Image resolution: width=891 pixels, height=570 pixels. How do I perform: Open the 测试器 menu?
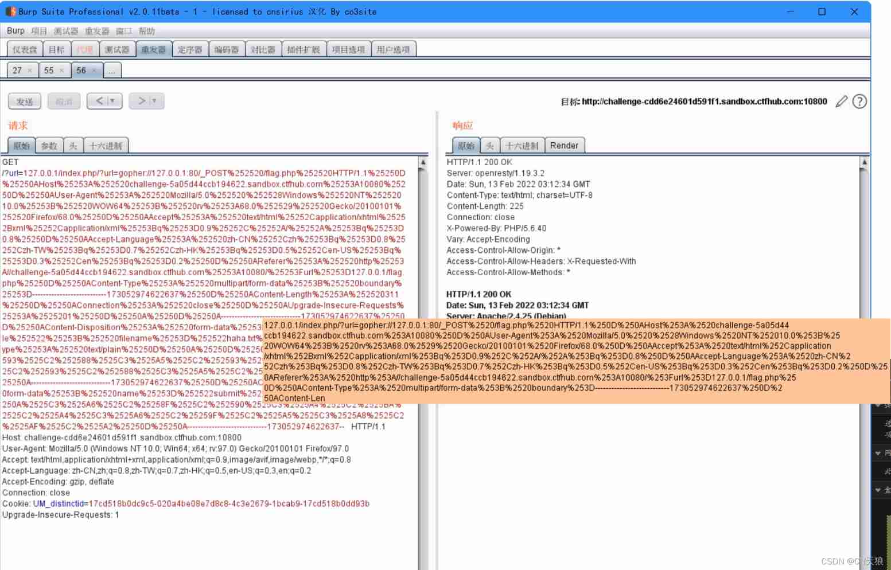pyautogui.click(x=66, y=31)
